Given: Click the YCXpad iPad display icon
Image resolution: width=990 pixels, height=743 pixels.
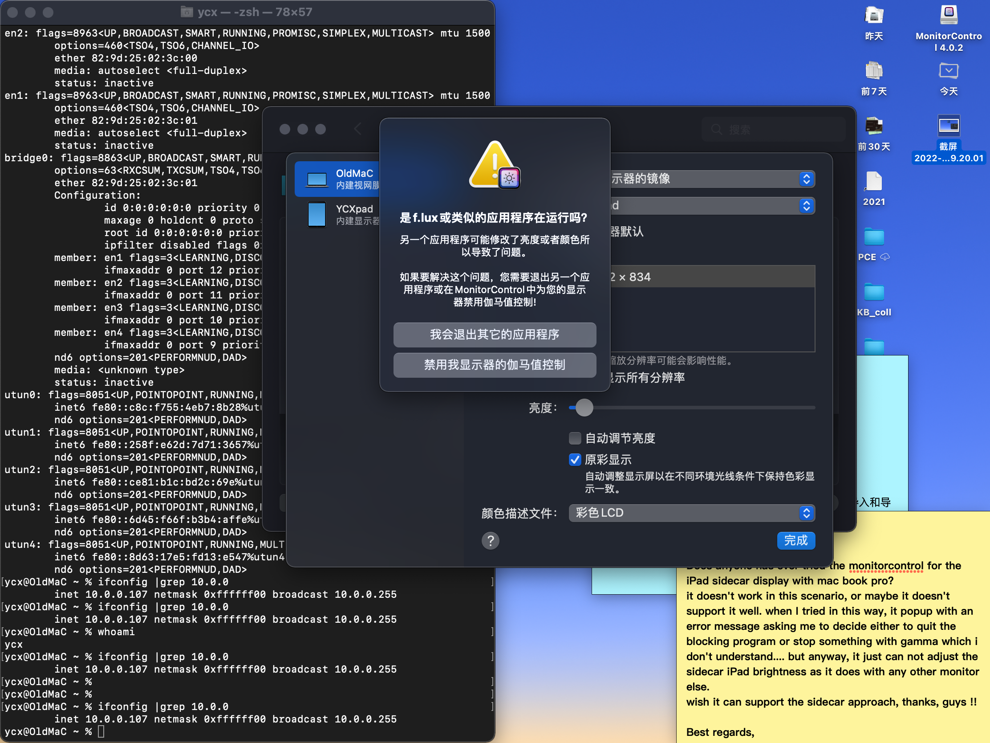Looking at the screenshot, I should 317,215.
